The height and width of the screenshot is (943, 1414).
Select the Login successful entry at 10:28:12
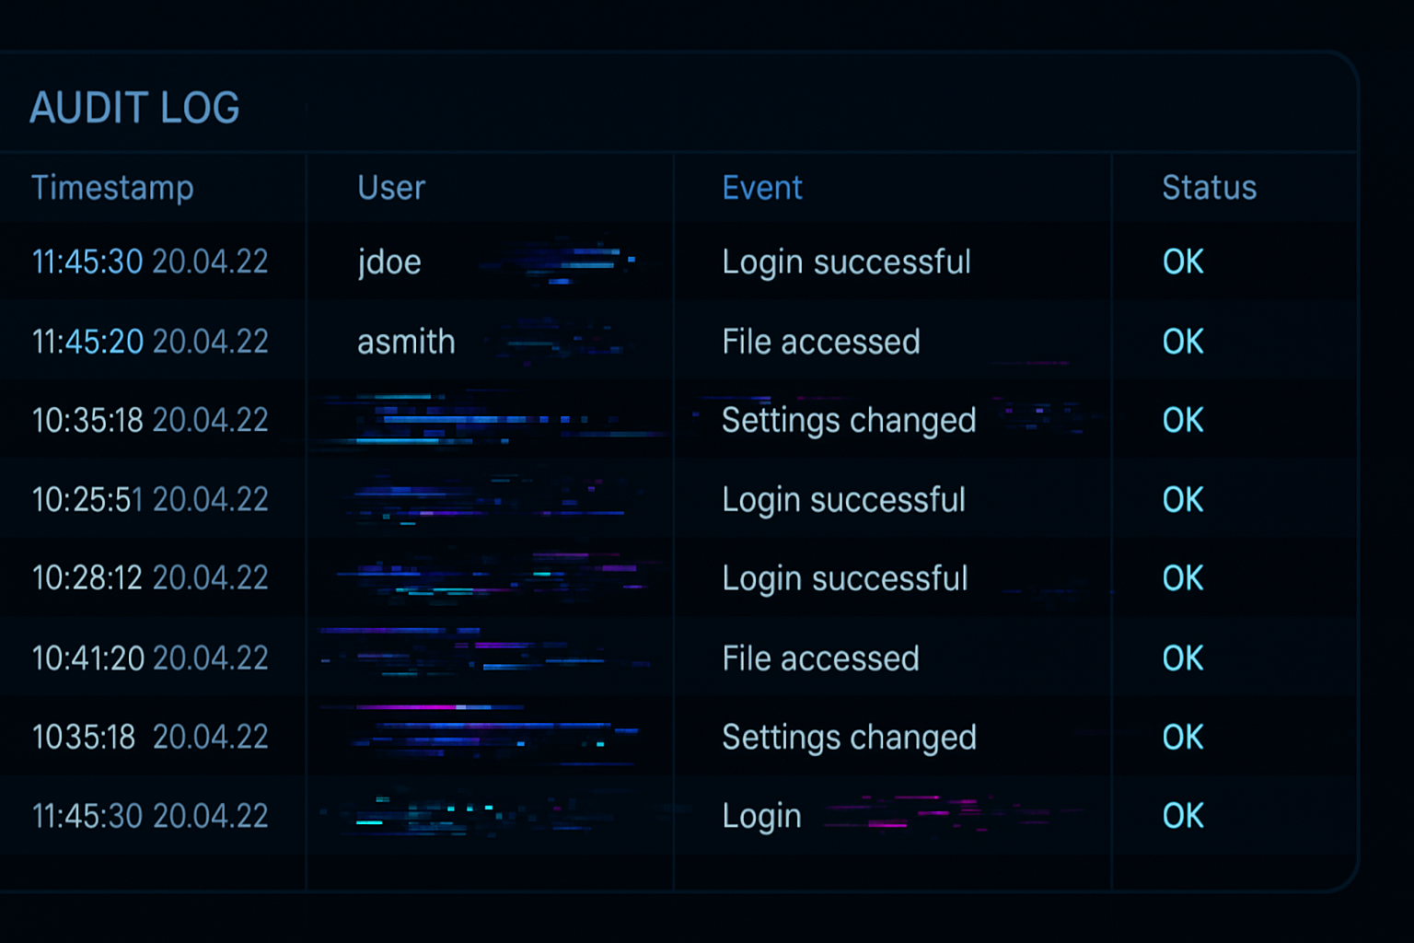844,578
